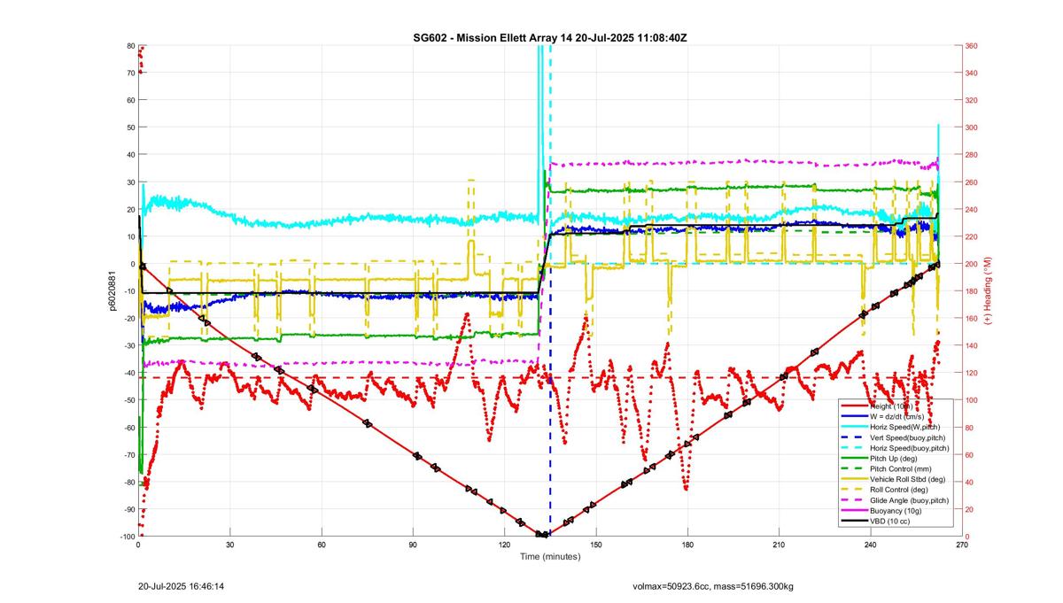Select the x-axis label "Time (minutes)"
The image size is (1063, 603).
point(550,557)
